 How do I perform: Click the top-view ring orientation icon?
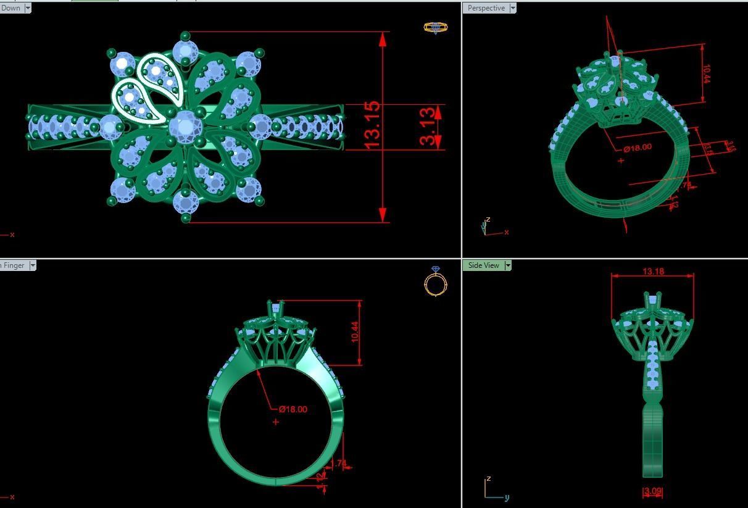[436, 28]
